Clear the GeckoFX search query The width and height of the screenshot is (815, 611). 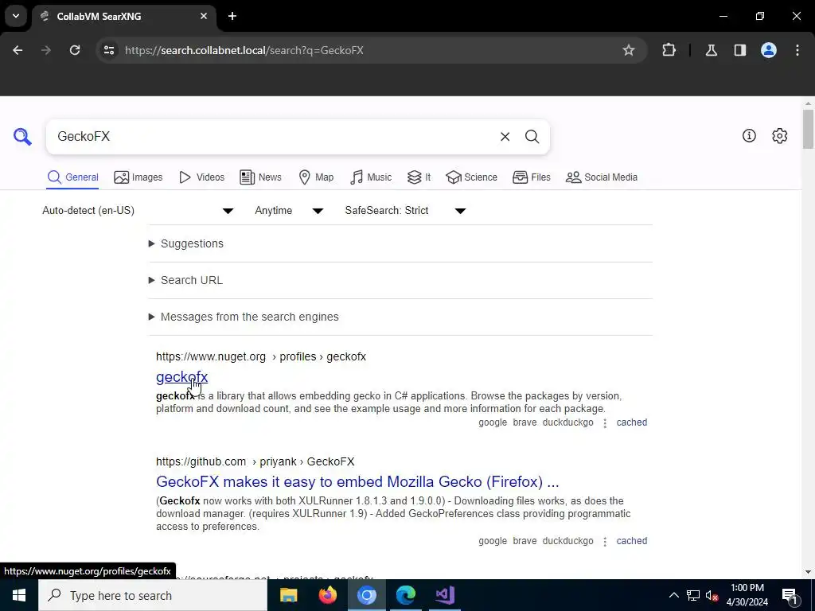(505, 137)
